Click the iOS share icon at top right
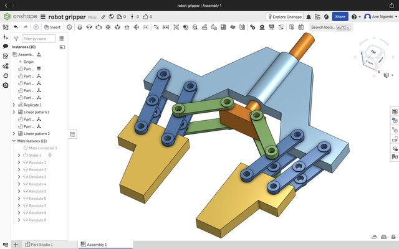399x249 pixels. [392, 6]
